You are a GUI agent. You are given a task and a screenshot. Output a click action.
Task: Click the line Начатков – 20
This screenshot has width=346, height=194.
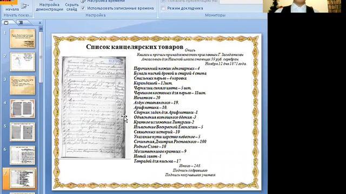(147, 98)
